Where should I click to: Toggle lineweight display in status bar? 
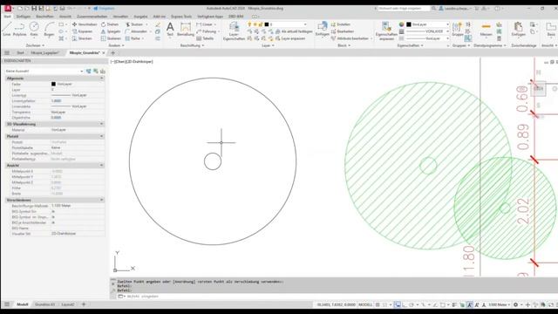454,304
